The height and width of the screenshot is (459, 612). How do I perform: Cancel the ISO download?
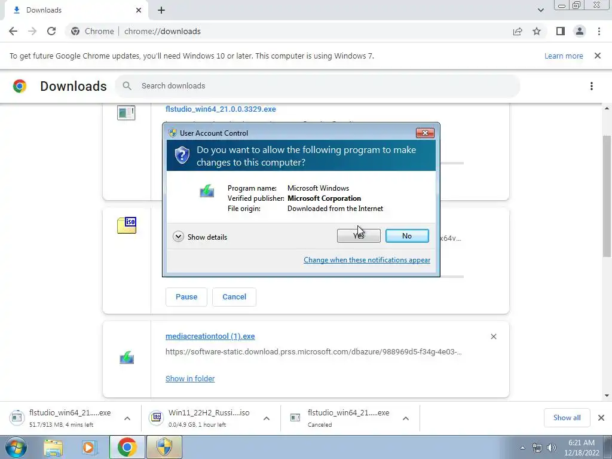click(x=234, y=296)
